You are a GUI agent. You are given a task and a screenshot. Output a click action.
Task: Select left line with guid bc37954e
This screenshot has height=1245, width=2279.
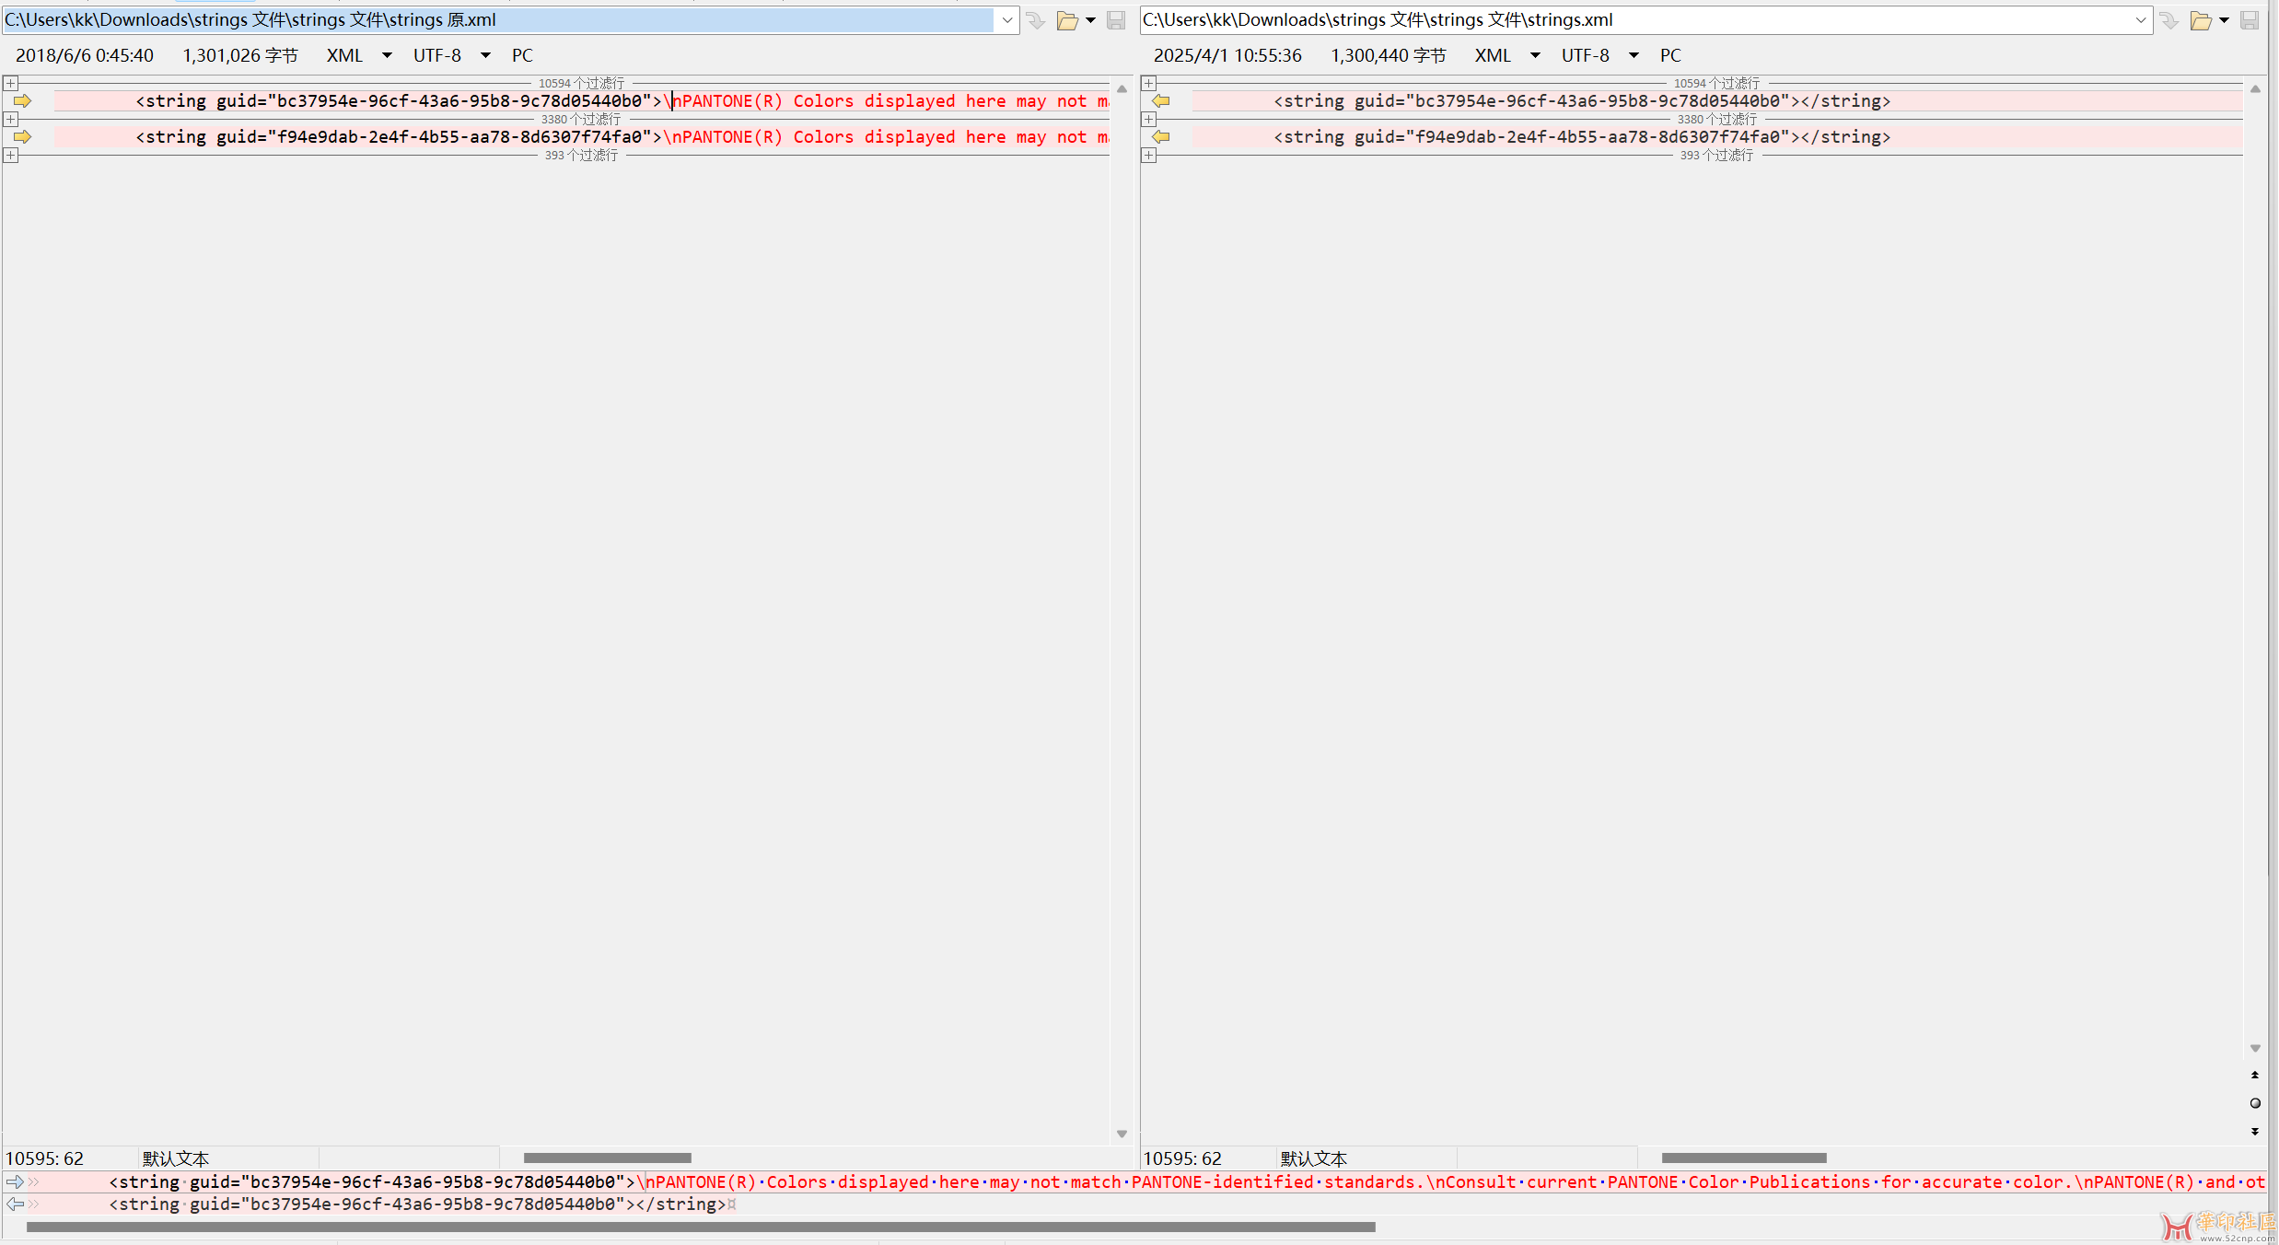coord(582,101)
